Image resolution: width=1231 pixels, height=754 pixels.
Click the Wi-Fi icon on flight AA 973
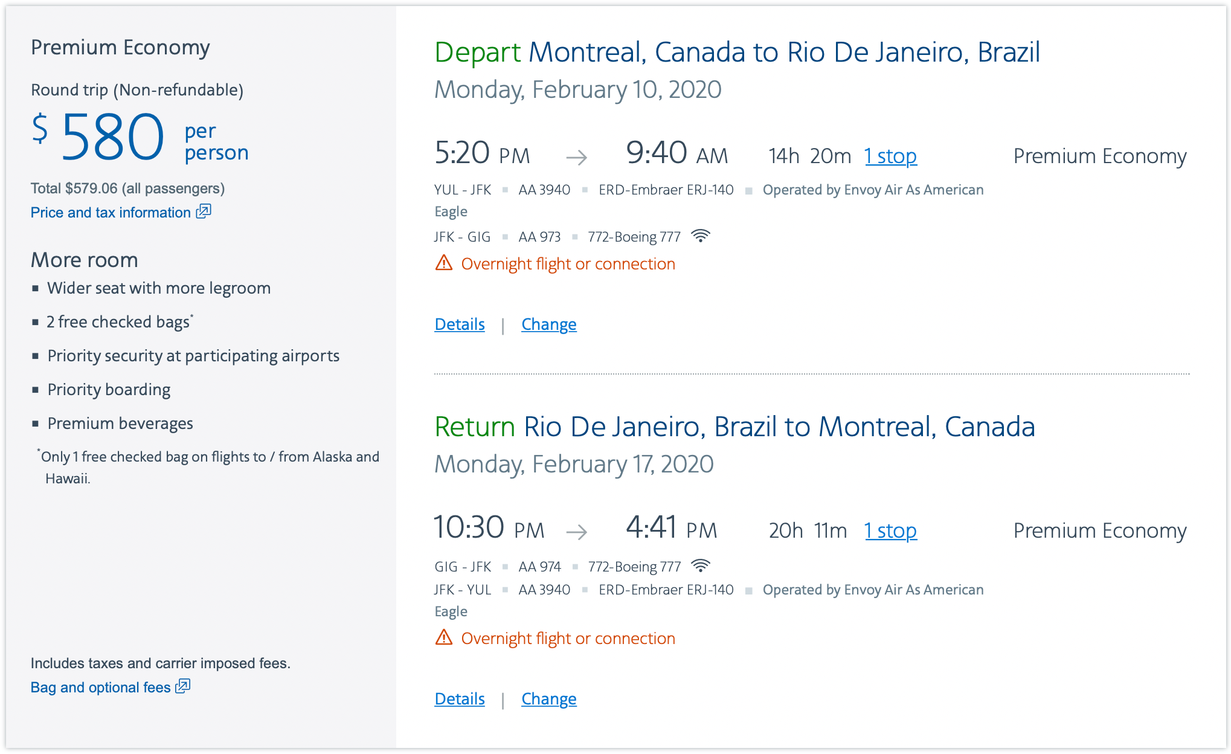coord(701,236)
